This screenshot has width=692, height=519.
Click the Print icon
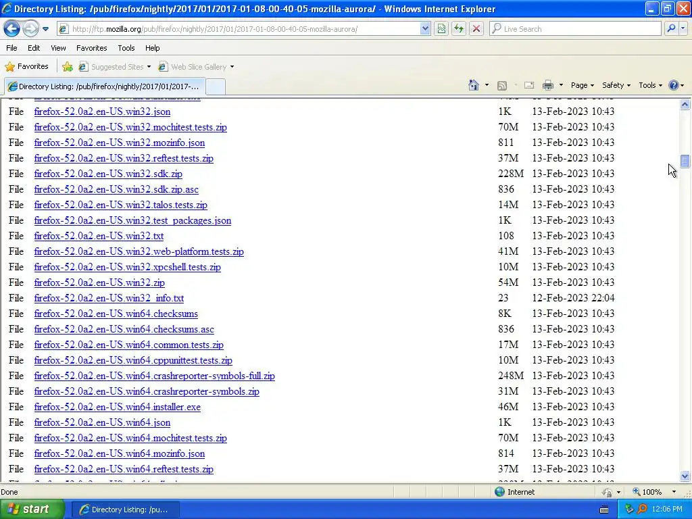click(x=547, y=85)
